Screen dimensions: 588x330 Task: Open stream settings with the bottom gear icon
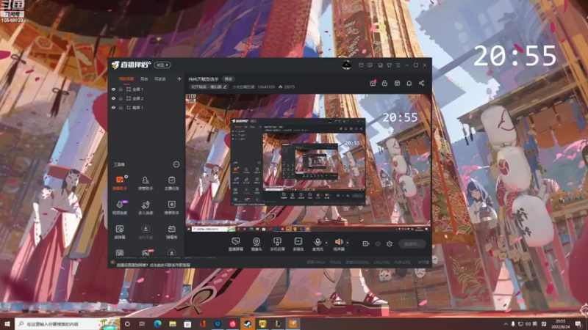(x=390, y=244)
